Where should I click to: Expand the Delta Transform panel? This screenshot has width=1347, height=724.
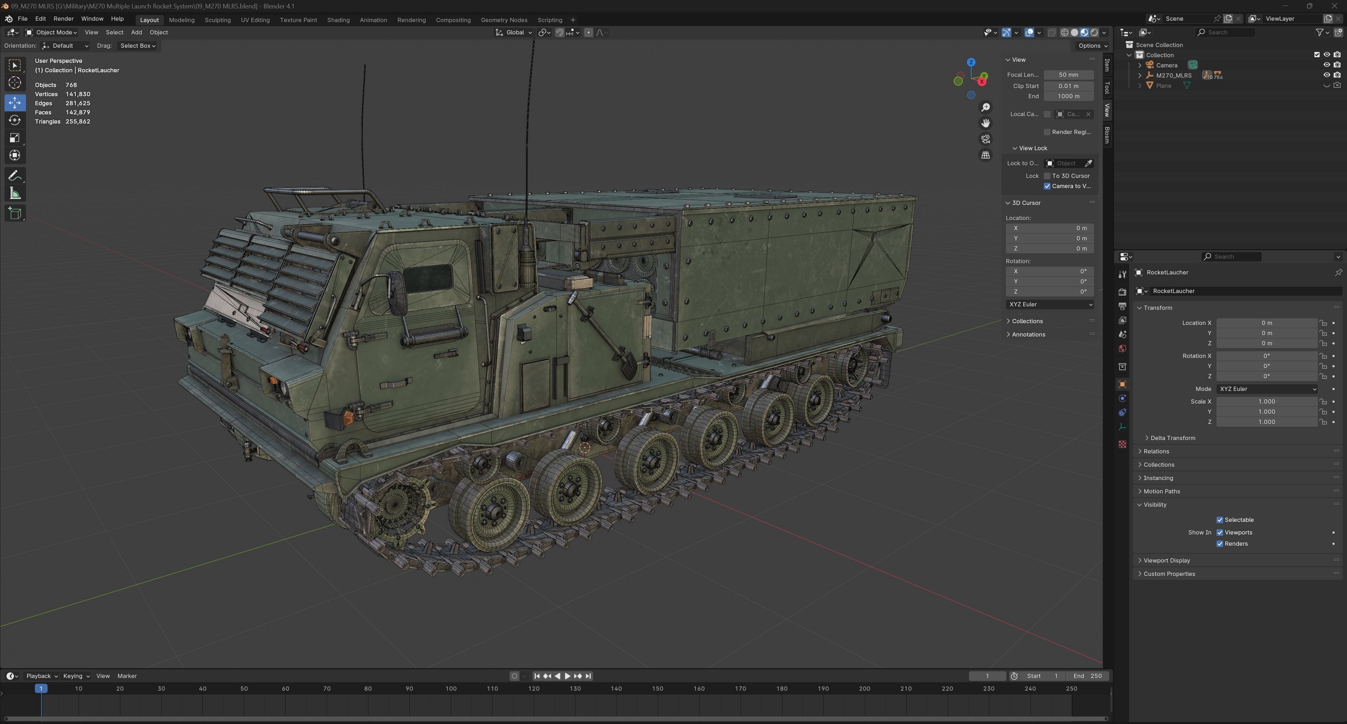[x=1173, y=438]
